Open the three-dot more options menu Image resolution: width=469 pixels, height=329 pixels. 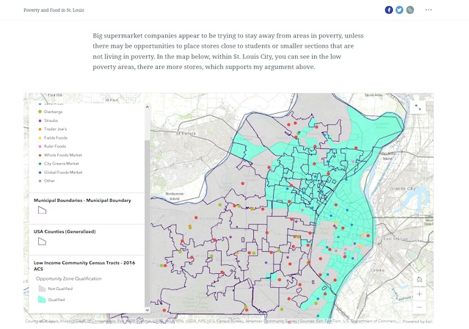pos(429,10)
